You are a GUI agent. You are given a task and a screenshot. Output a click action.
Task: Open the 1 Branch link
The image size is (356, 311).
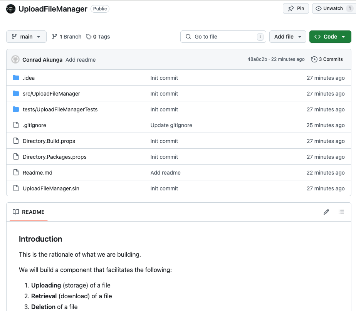(67, 37)
